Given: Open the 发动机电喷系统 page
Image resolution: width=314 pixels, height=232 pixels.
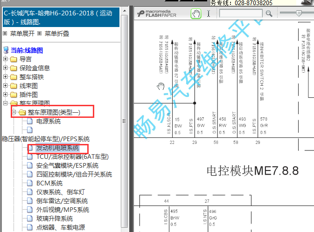Looking at the screenshot, I should [x=58, y=148].
